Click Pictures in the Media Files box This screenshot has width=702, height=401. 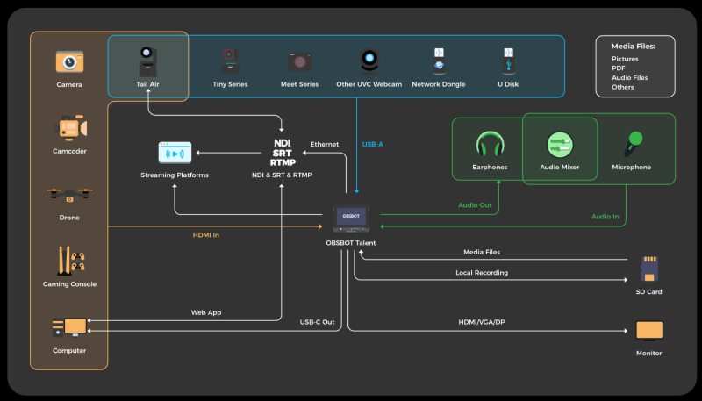point(625,59)
